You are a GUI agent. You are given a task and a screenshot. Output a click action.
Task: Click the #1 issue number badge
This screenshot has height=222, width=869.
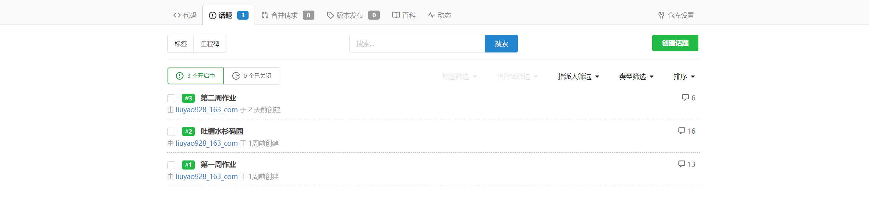point(188,165)
